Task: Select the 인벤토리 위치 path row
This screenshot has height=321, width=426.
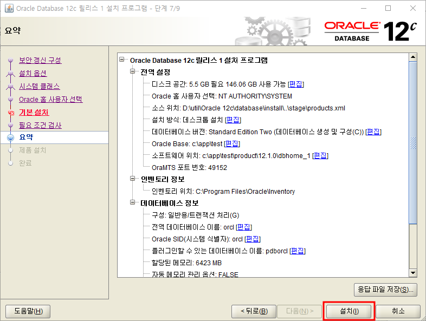Action: [223, 191]
